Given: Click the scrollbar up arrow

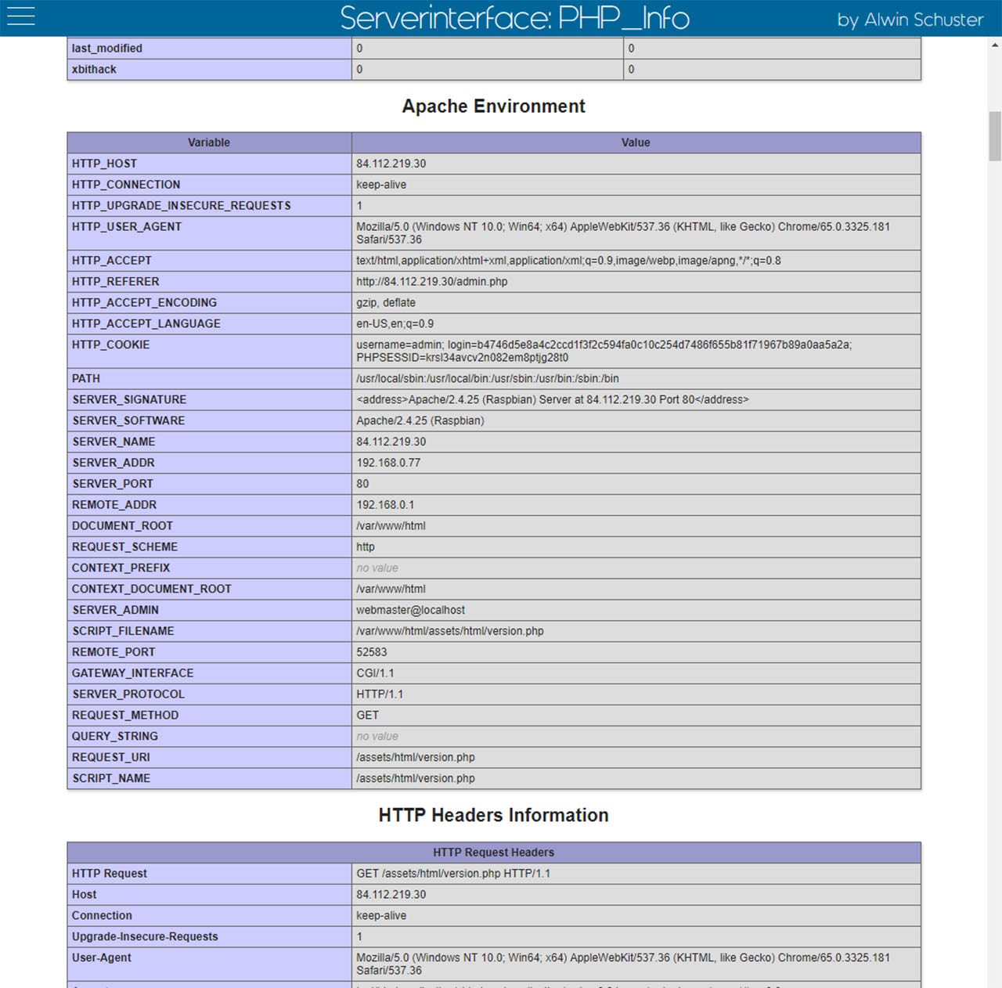Looking at the screenshot, I should [x=995, y=45].
